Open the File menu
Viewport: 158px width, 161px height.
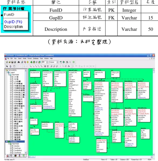tap(8, 58)
